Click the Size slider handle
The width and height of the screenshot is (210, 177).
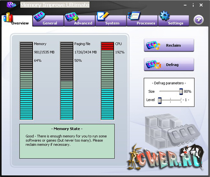(x=181, y=91)
